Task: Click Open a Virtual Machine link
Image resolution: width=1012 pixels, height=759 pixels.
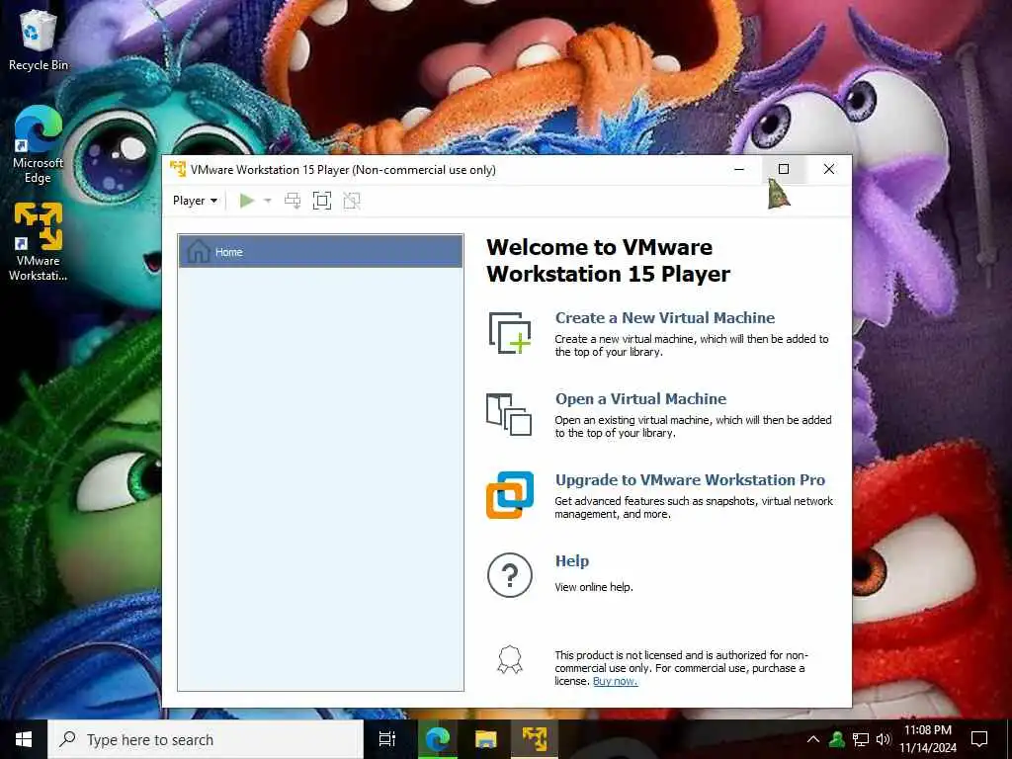Action: [640, 399]
